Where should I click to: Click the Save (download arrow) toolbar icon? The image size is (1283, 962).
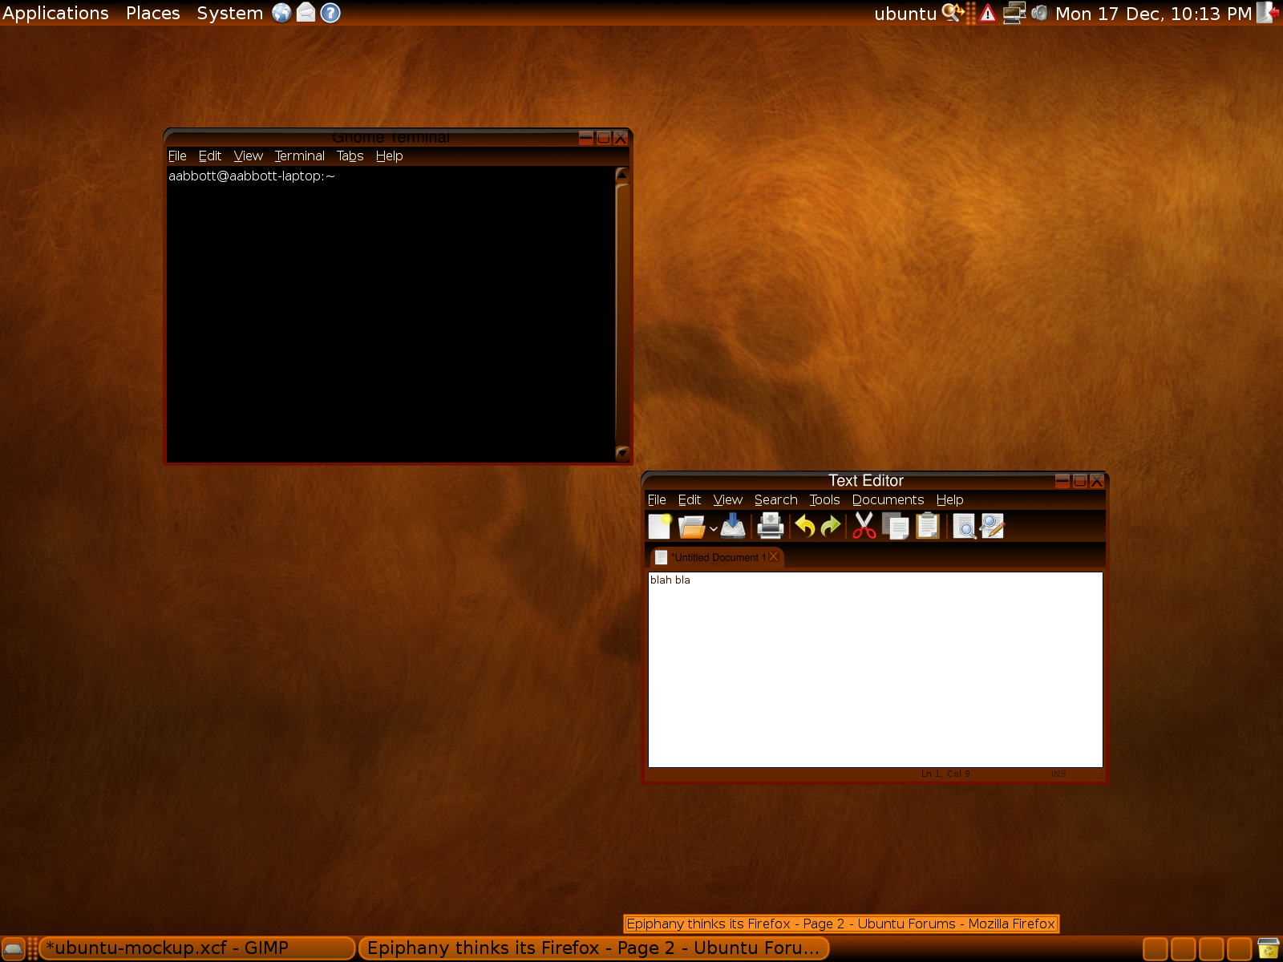tap(733, 527)
